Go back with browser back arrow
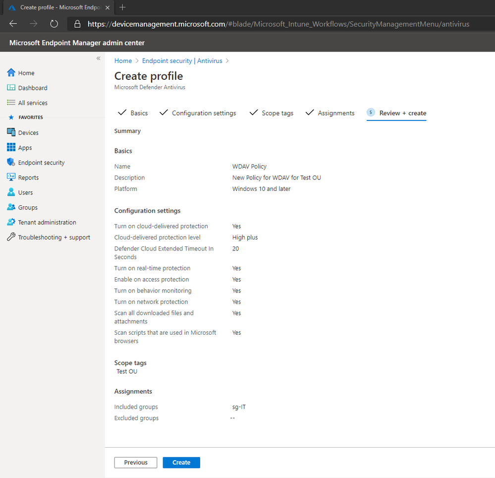 coord(13,24)
